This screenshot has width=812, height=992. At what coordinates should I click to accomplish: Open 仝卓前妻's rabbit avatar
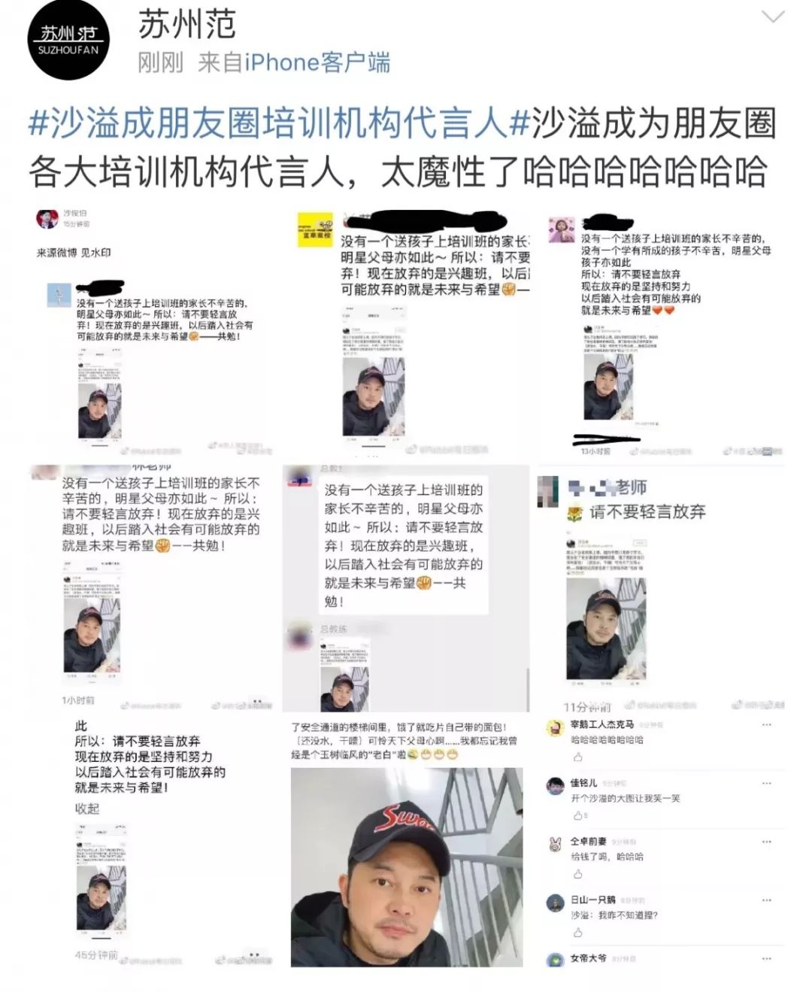556,844
